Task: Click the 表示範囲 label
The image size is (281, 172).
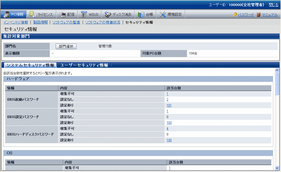Action: (x=12, y=53)
